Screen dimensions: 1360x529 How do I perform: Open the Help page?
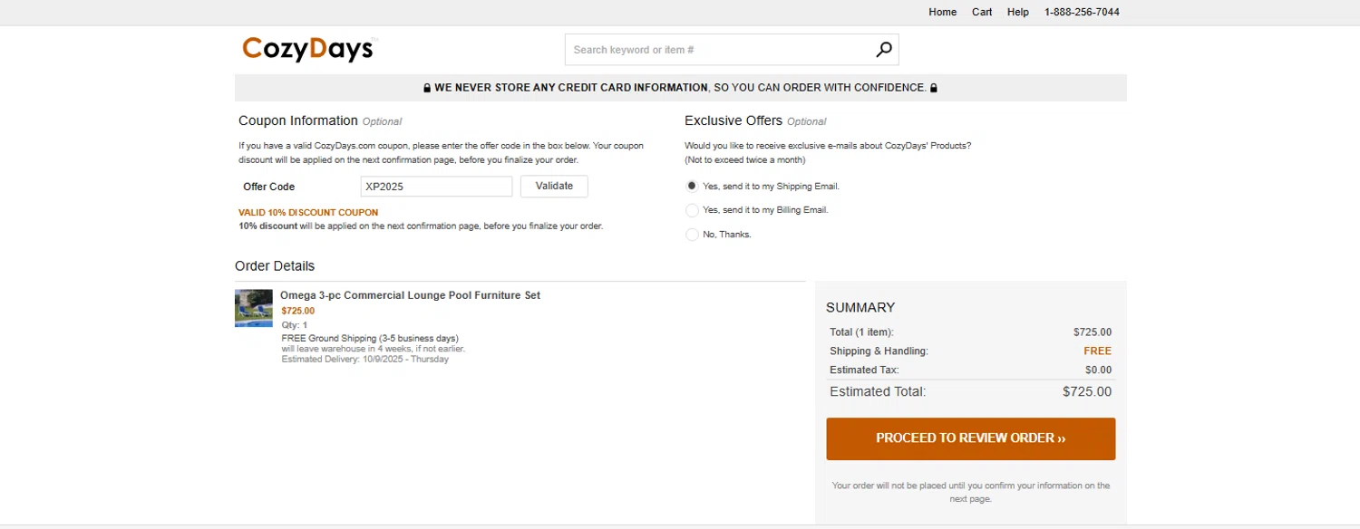(1018, 12)
